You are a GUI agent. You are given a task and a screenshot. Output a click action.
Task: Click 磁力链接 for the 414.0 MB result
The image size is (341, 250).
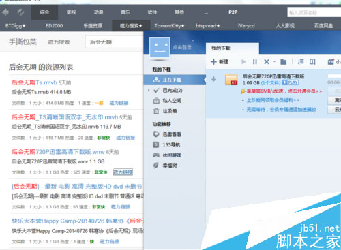(119, 103)
